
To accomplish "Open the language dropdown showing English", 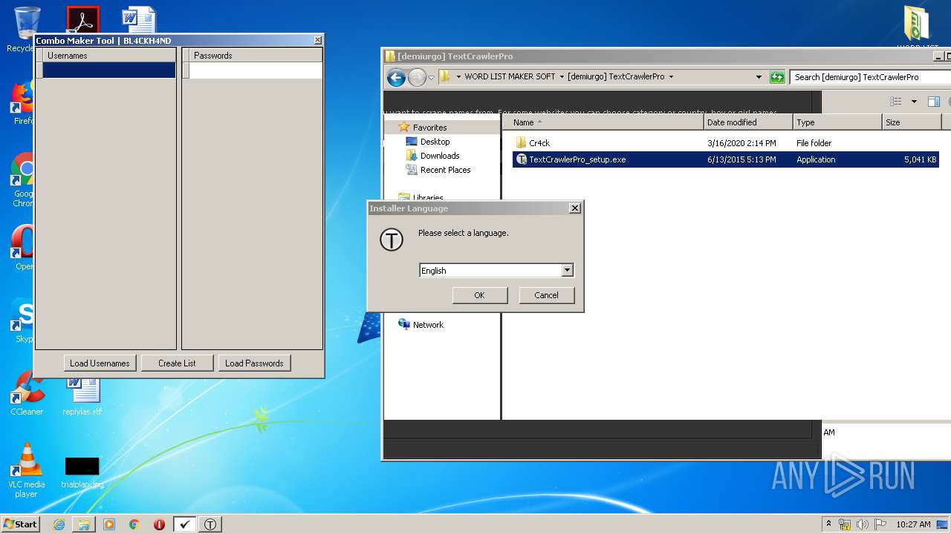I will click(568, 271).
